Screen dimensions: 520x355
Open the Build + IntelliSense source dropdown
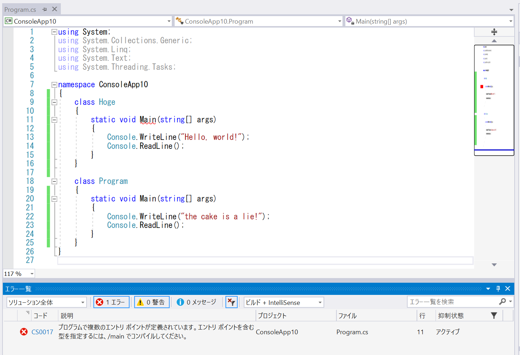[283, 302]
